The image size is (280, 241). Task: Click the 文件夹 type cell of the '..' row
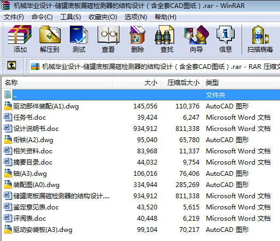215,95
